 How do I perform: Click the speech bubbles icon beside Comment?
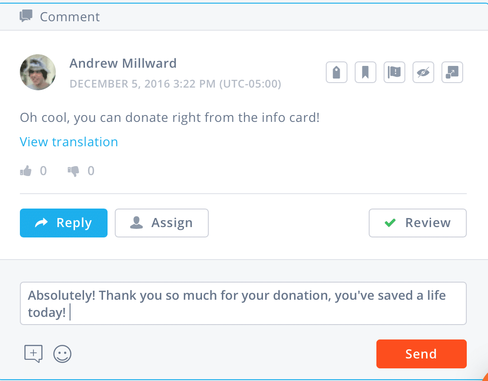[x=26, y=17]
